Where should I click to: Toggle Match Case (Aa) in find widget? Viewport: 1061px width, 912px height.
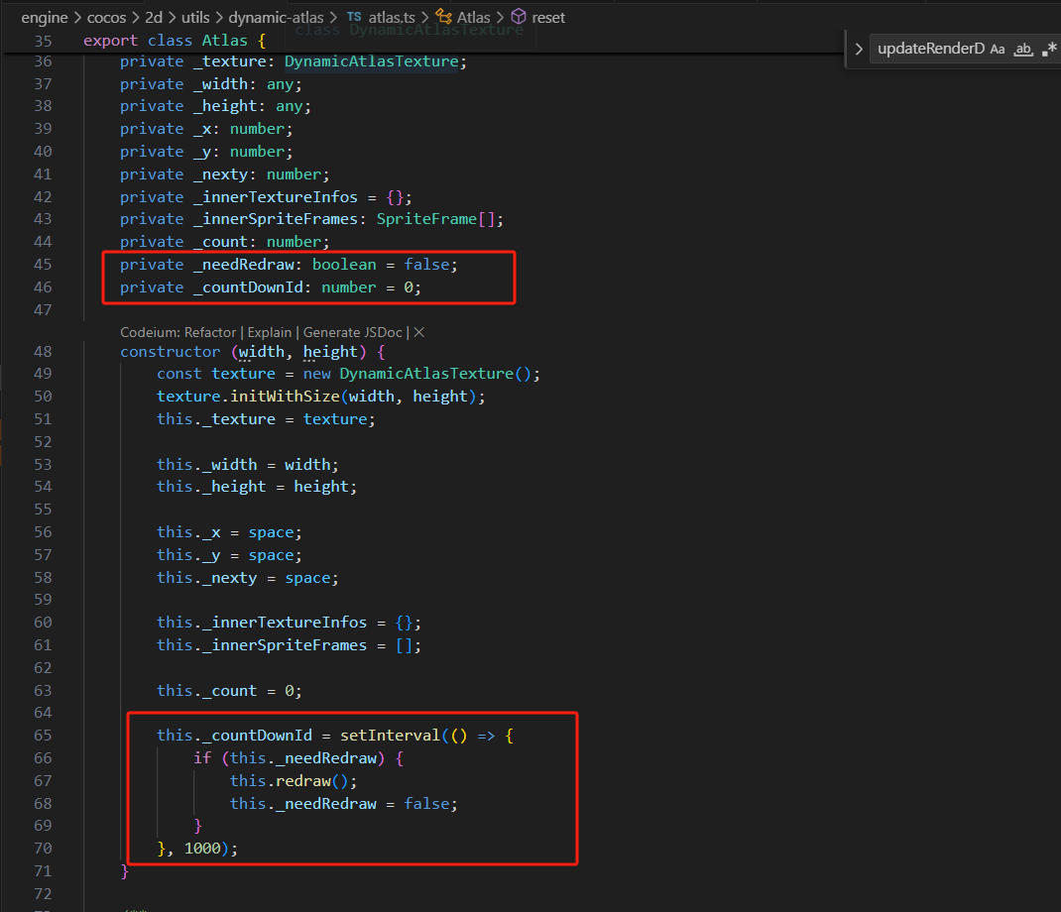[x=998, y=49]
